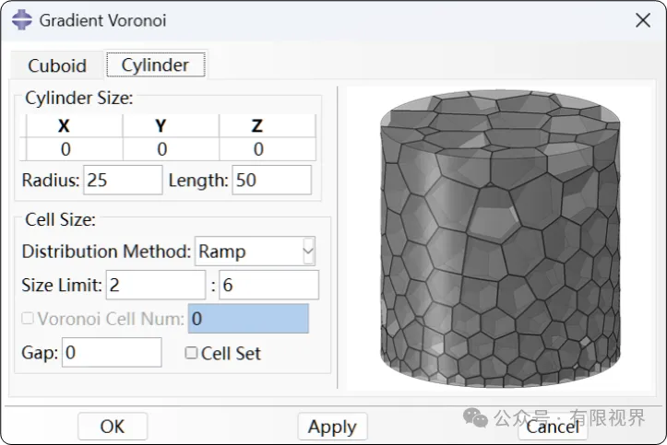Viewport: 667px width, 445px height.
Task: Focus the Length input field
Action: [272, 180]
